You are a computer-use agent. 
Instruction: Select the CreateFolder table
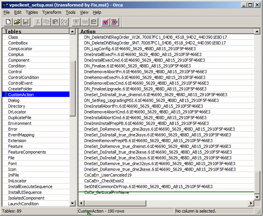click(x=36, y=89)
